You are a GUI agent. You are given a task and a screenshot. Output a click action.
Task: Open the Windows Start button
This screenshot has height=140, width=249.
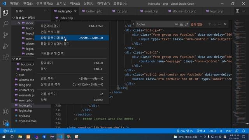(x=4, y=136)
